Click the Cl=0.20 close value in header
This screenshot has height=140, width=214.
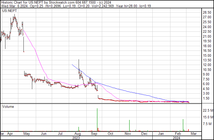pos(84,6)
